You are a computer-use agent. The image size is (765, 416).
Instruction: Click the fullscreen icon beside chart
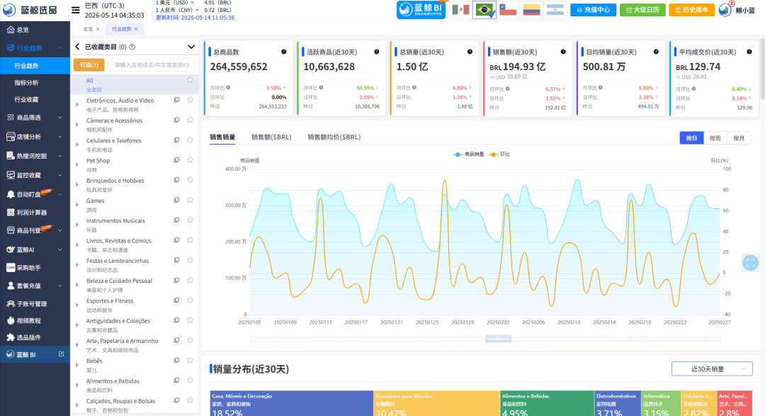pos(750,263)
